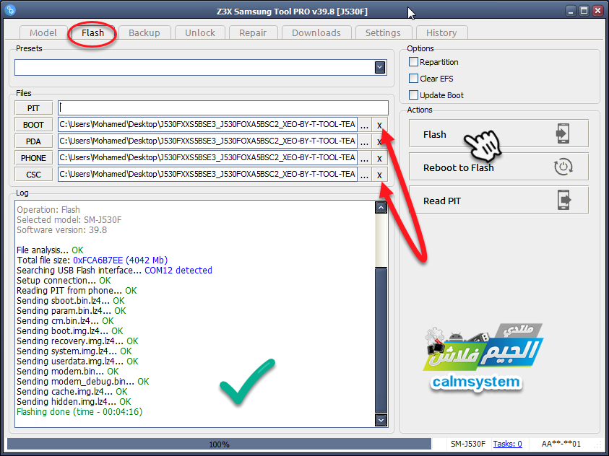The image size is (609, 456).
Task: Switch to the Model tab
Action: (43, 32)
